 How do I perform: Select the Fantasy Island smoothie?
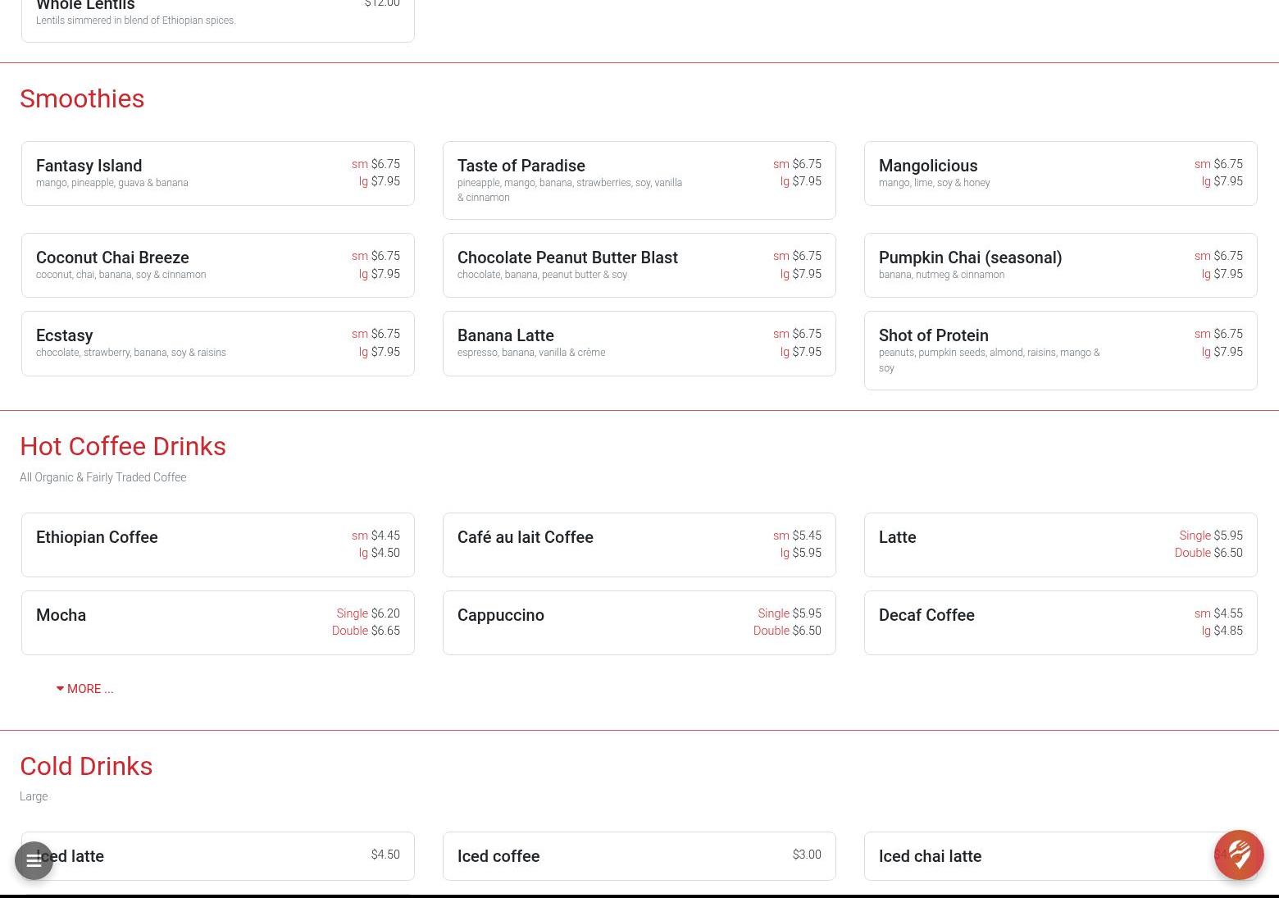[x=217, y=173]
